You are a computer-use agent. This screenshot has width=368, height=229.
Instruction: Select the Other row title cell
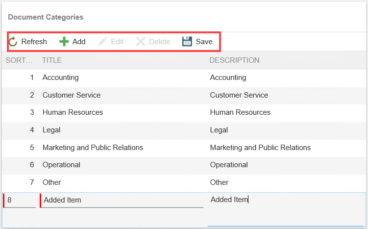click(x=52, y=182)
